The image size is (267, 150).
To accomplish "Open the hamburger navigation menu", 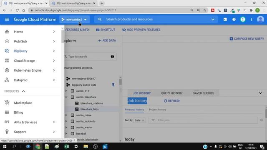I will click(x=7, y=20).
